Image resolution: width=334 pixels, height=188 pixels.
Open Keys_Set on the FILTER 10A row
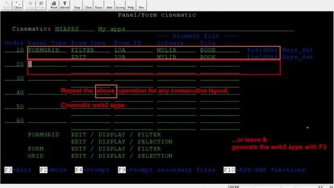tap(297, 50)
